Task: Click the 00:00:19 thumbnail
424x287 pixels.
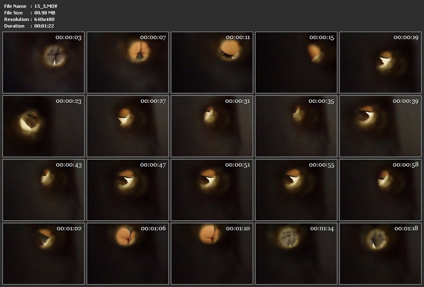Action: 380,62
